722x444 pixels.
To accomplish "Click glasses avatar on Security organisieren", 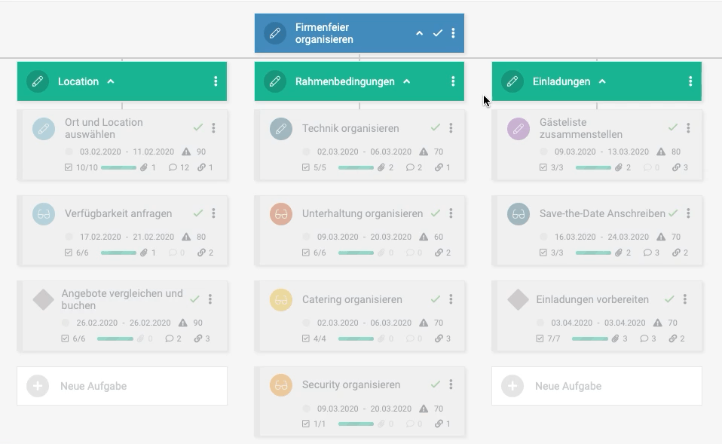I will [281, 385].
